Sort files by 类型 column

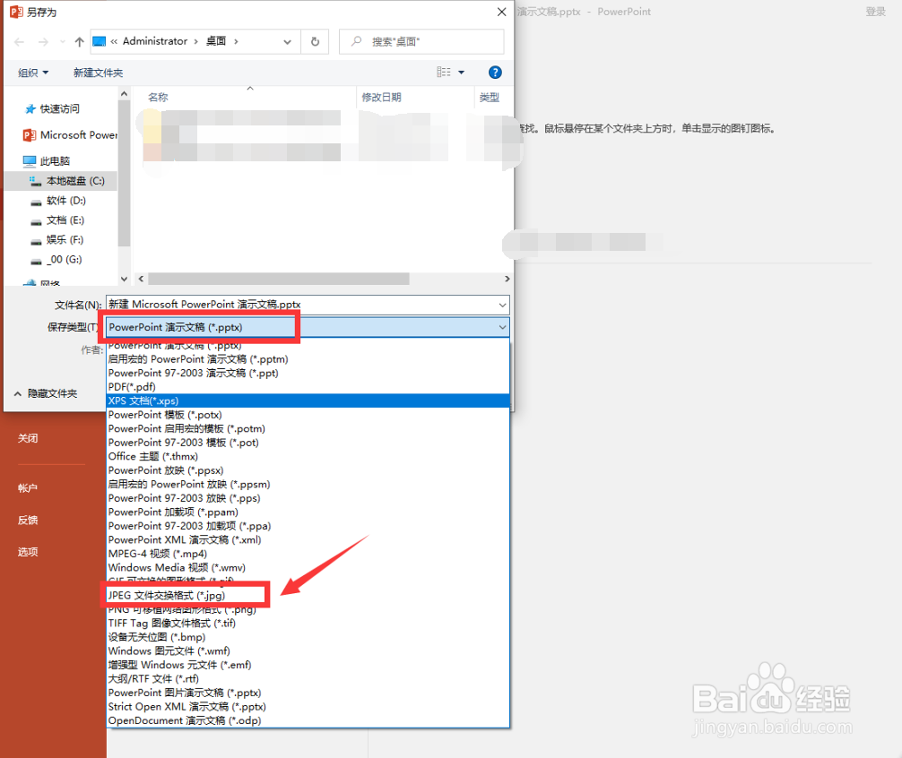click(490, 97)
